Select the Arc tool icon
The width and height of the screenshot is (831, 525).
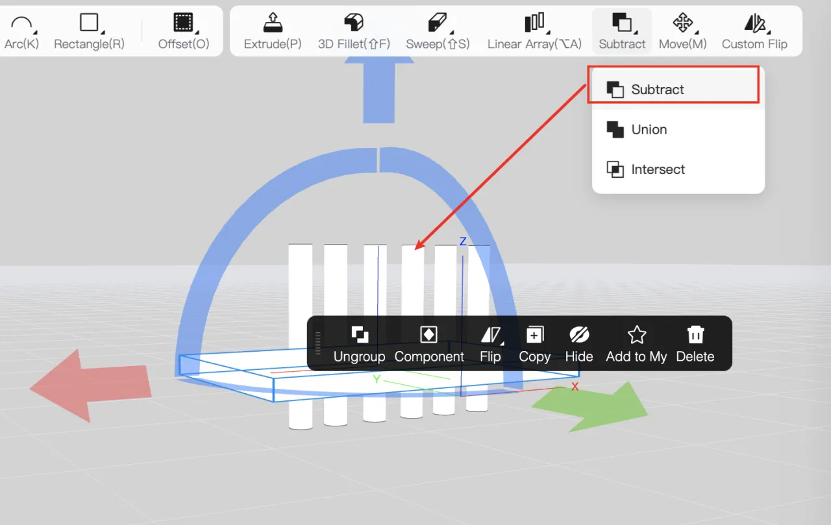(x=21, y=25)
